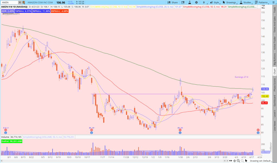Image resolution: width=277 pixels, height=163 pixels.
Task: Open the D timeframe selector
Action: coord(204,2)
